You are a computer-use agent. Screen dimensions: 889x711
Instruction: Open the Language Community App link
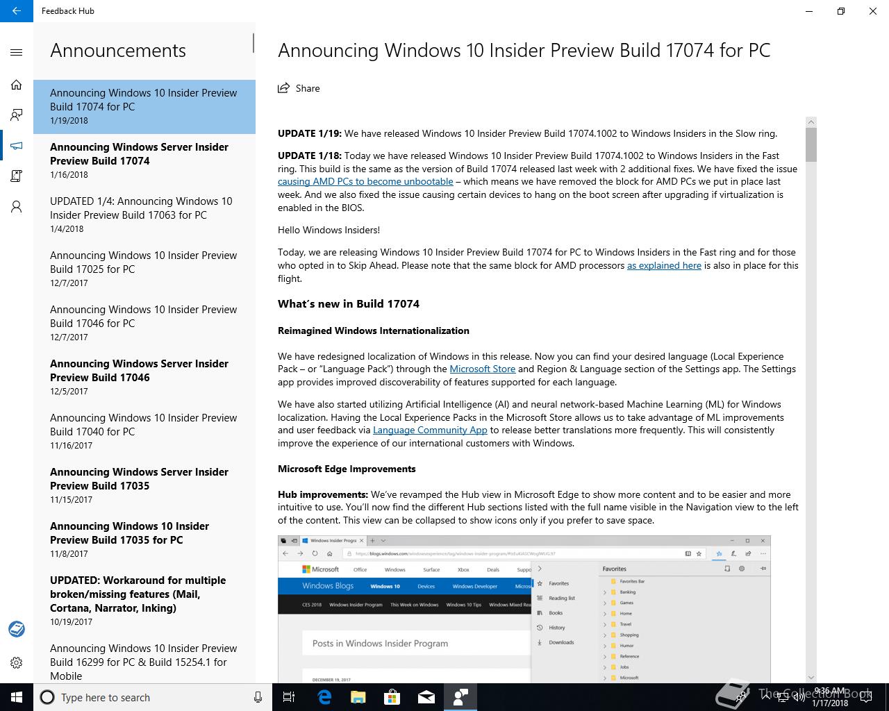pyautogui.click(x=430, y=430)
